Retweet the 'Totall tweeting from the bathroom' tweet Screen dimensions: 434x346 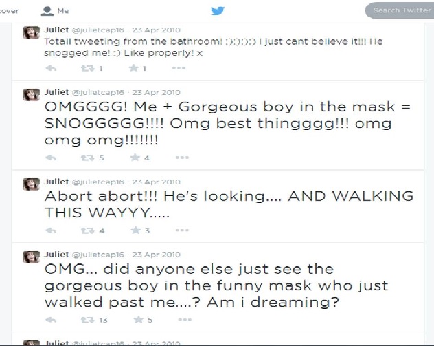(88, 68)
